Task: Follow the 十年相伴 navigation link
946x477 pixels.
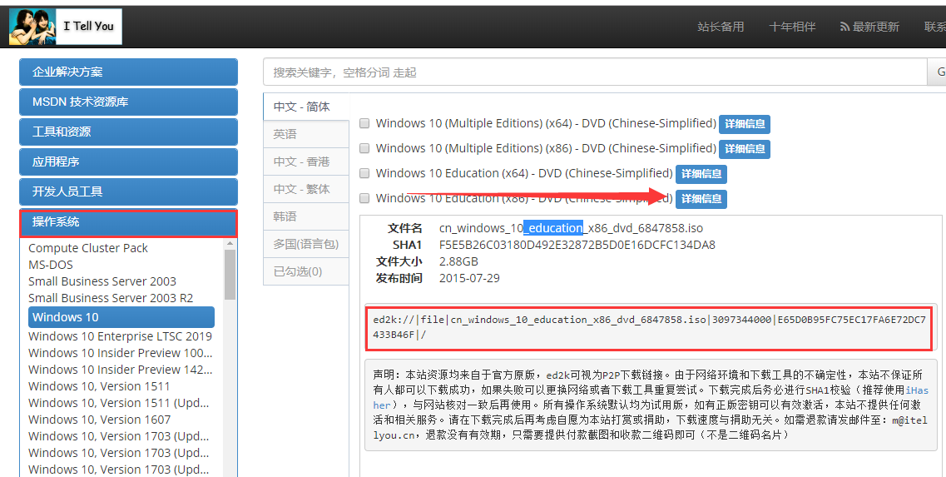Action: [792, 27]
